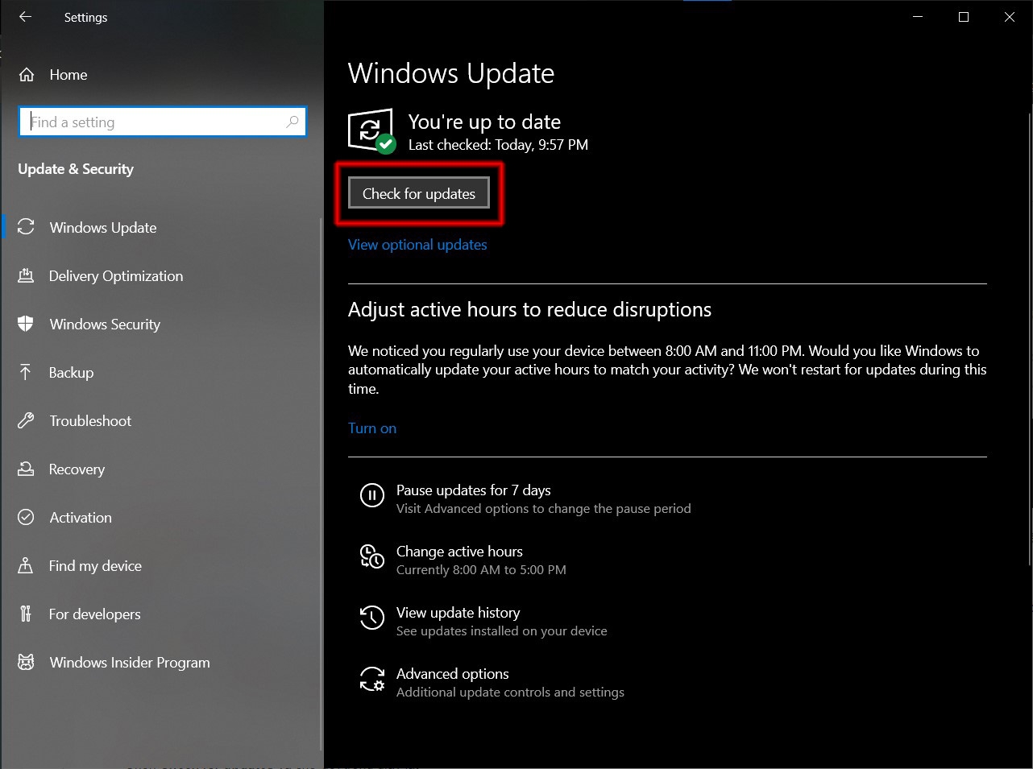Click the For developers tools icon
The height and width of the screenshot is (769, 1033).
point(26,614)
